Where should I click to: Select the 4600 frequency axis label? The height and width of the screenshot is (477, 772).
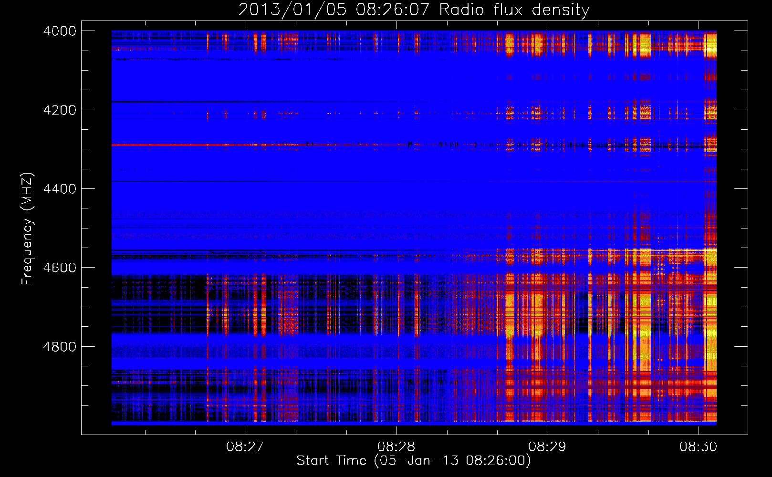coord(60,268)
